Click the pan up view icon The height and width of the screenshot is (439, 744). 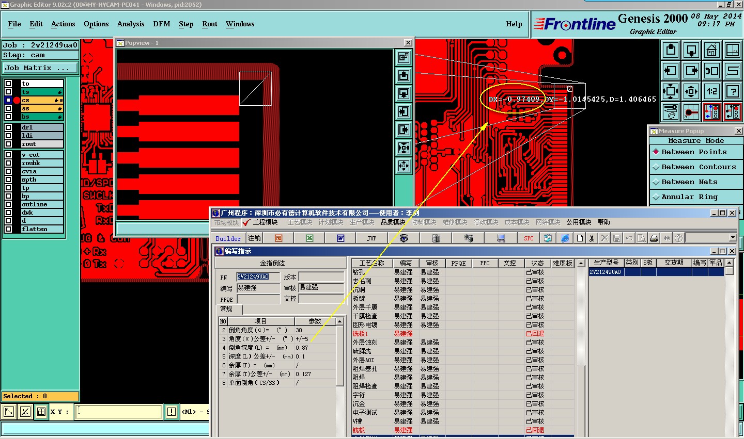[x=671, y=50]
